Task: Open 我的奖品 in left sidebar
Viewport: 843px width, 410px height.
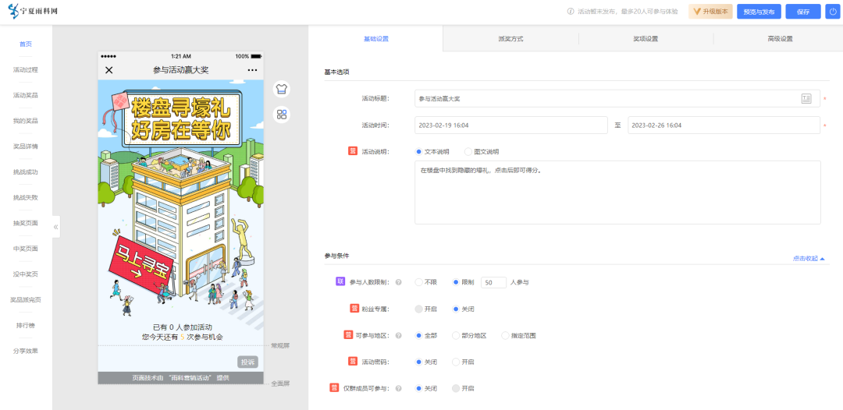Action: [x=26, y=121]
